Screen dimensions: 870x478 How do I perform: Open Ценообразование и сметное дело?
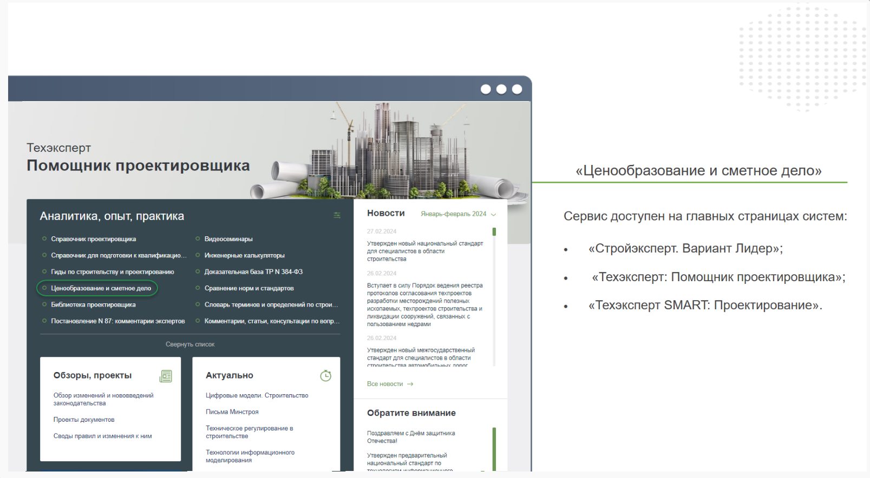(x=101, y=288)
